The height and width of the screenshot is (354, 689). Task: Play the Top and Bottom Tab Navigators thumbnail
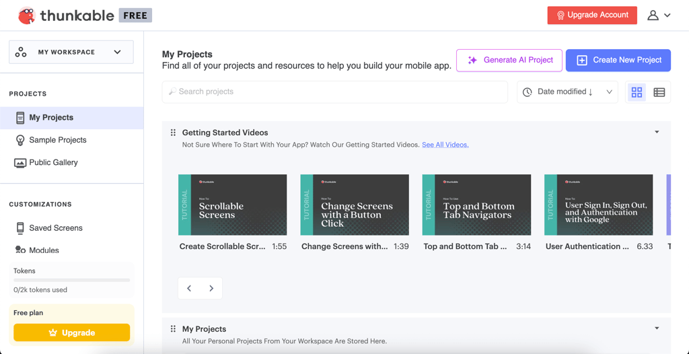coord(477,205)
